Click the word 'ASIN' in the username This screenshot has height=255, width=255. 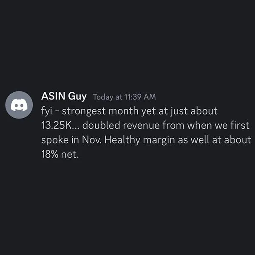click(x=53, y=96)
